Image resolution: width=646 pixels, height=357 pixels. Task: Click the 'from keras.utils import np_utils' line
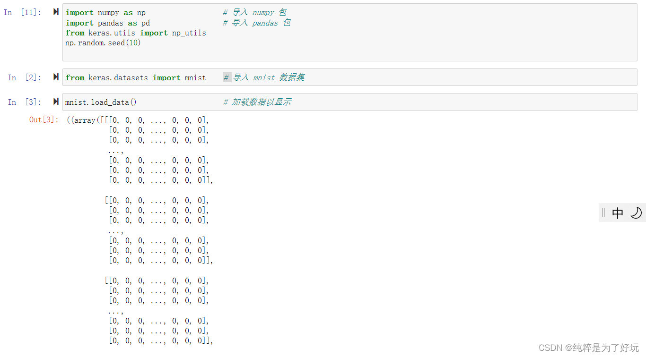pyautogui.click(x=136, y=33)
